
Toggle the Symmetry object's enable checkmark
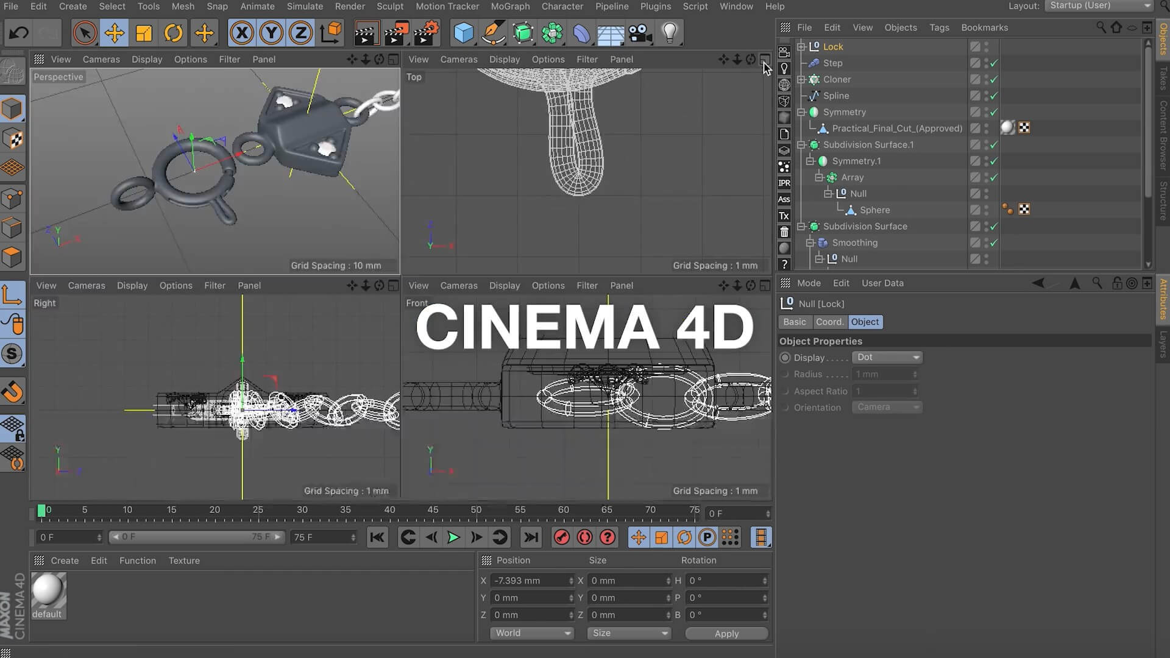coord(994,112)
